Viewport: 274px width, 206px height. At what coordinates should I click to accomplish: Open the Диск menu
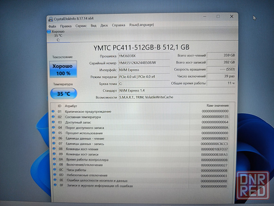(104, 25)
